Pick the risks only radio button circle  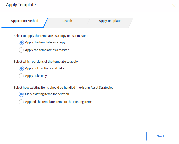(x=21, y=76)
